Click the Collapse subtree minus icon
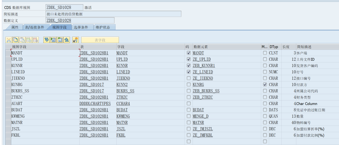 (x=60, y=40)
